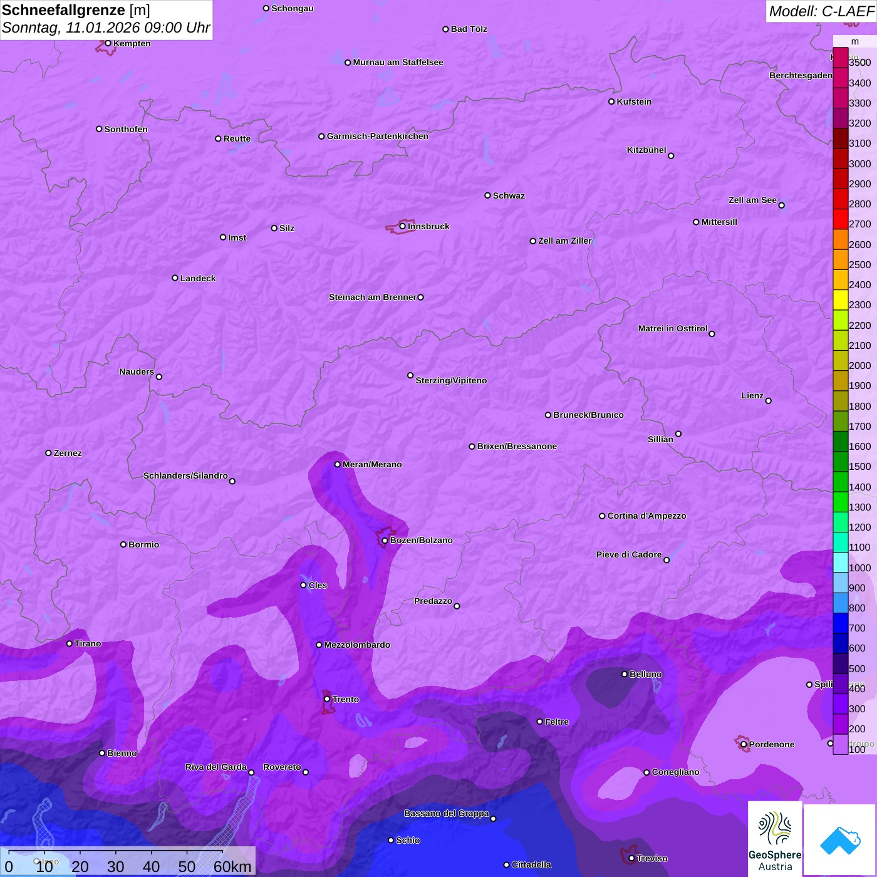
Task: Click the blue cloud-arrow logo
Action: (840, 840)
